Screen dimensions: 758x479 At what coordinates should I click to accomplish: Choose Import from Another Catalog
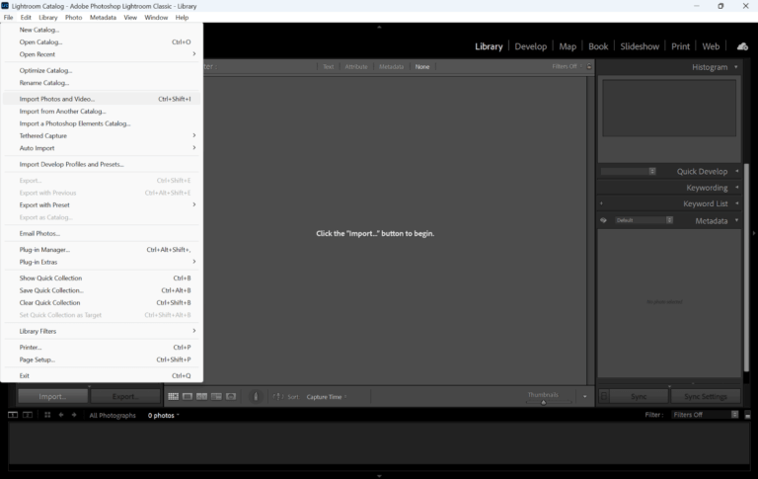click(x=102, y=112)
